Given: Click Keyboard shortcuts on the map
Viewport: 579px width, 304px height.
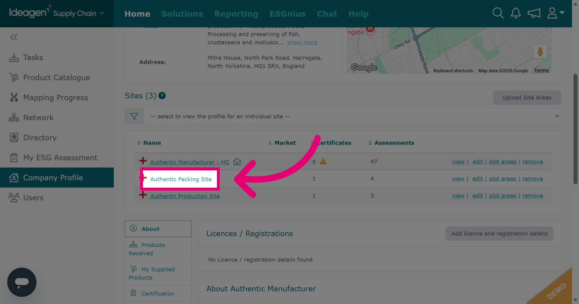Looking at the screenshot, I should [453, 71].
